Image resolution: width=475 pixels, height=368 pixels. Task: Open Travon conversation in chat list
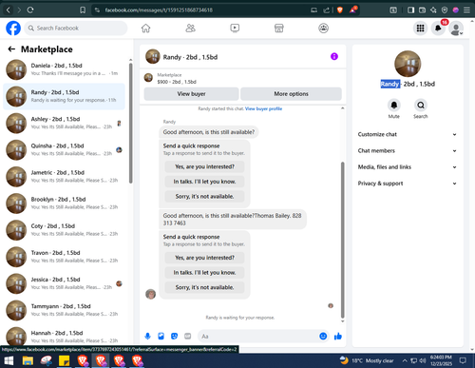coord(64,257)
